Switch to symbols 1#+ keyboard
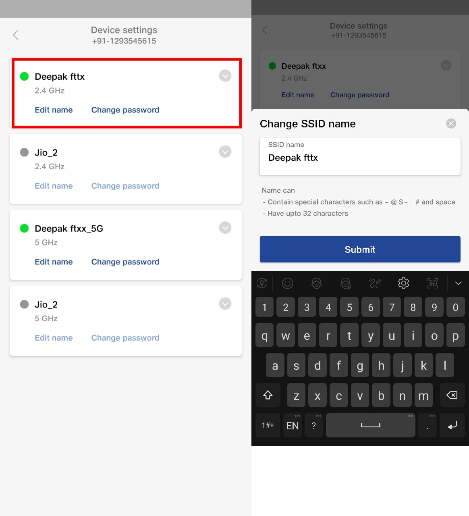Image resolution: width=469 pixels, height=516 pixels. (268, 425)
